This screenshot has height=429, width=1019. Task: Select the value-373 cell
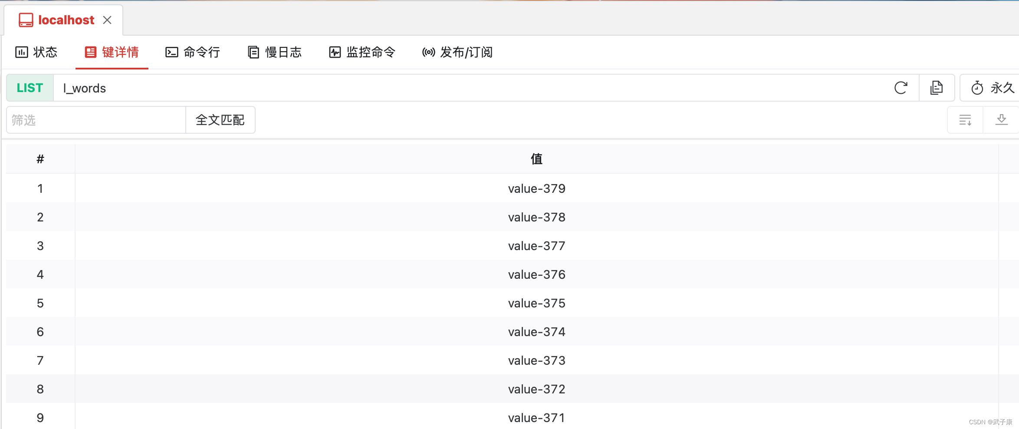pos(536,360)
